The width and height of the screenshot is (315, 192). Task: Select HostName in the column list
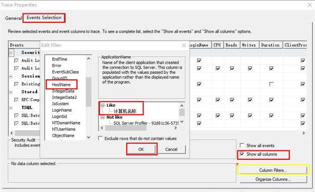[61, 85]
